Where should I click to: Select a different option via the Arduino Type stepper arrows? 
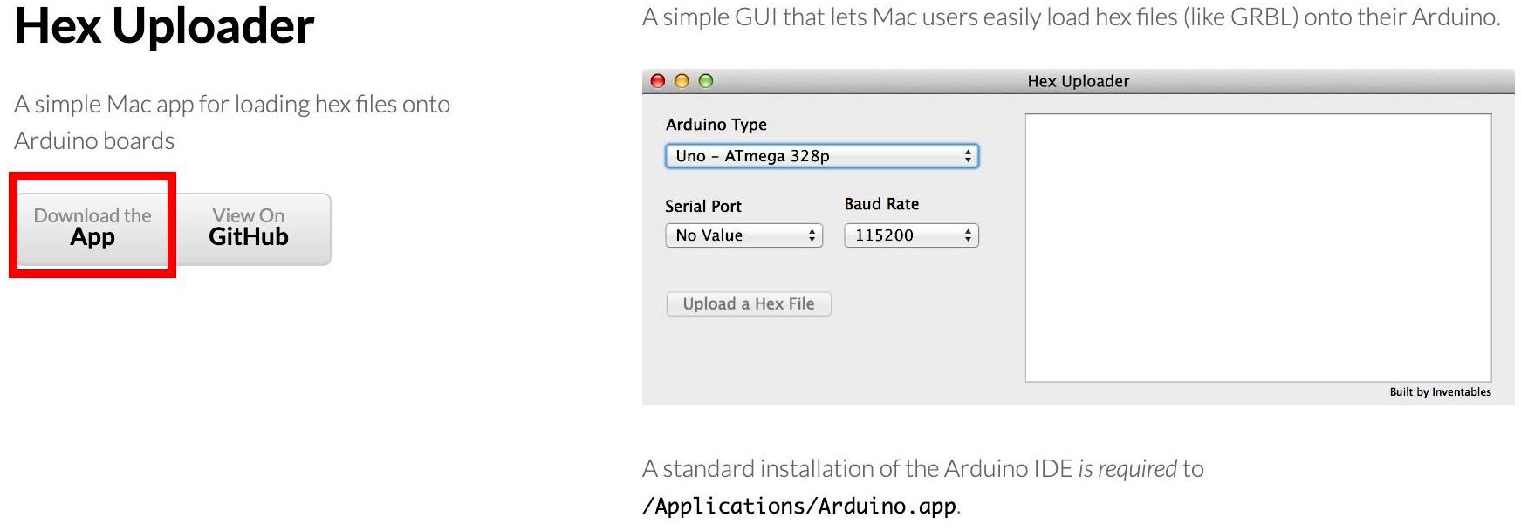point(969,157)
